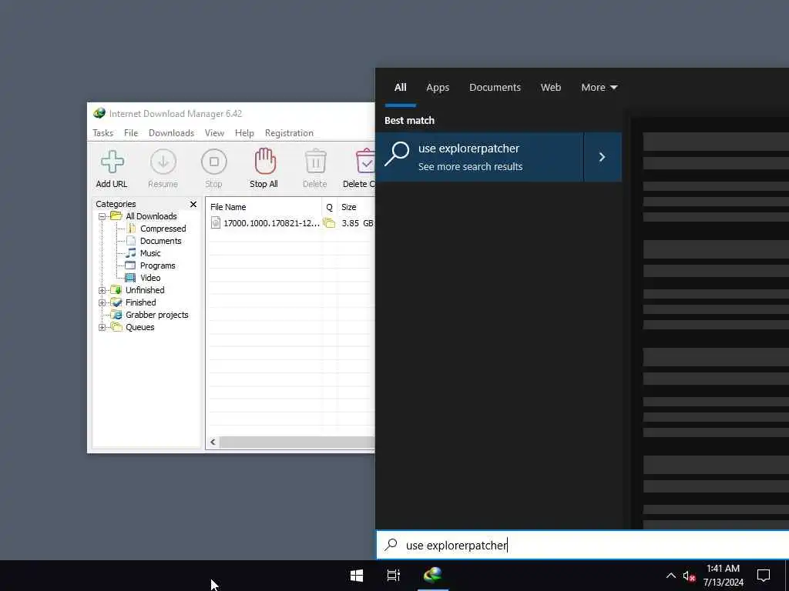Open the Downloads menu
Image resolution: width=789 pixels, height=591 pixels.
pyautogui.click(x=171, y=133)
